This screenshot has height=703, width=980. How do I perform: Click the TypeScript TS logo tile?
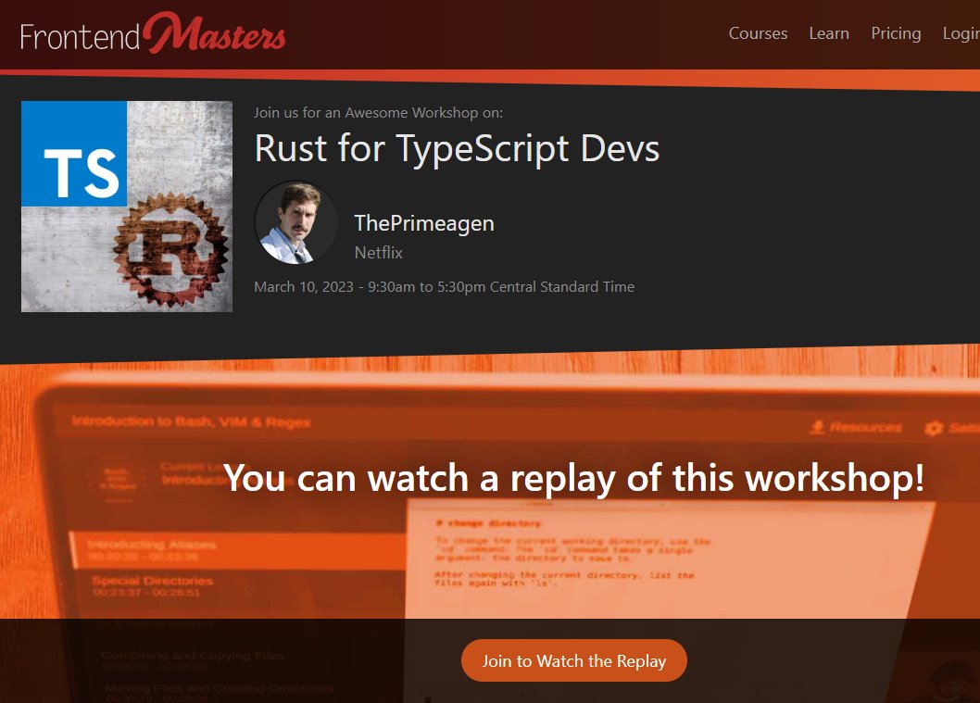[x=74, y=154]
